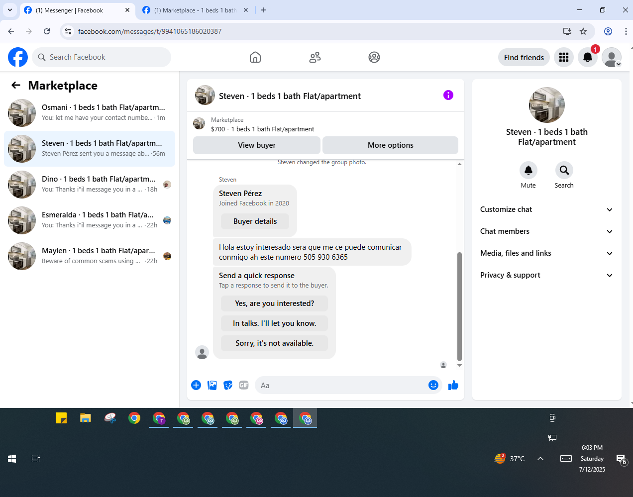Click the chat scrollbar thumb
This screenshot has height=497, width=633.
pos(459,306)
